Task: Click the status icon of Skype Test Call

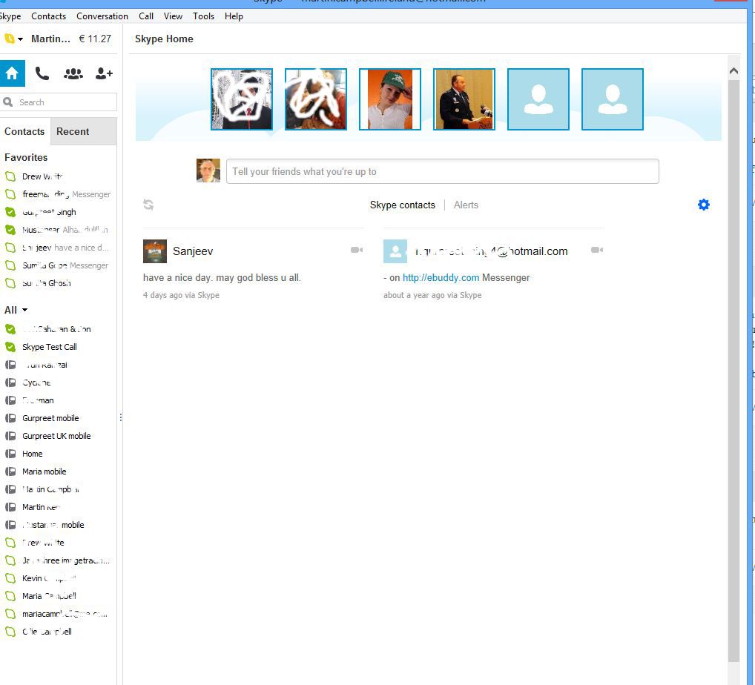Action: coord(10,347)
